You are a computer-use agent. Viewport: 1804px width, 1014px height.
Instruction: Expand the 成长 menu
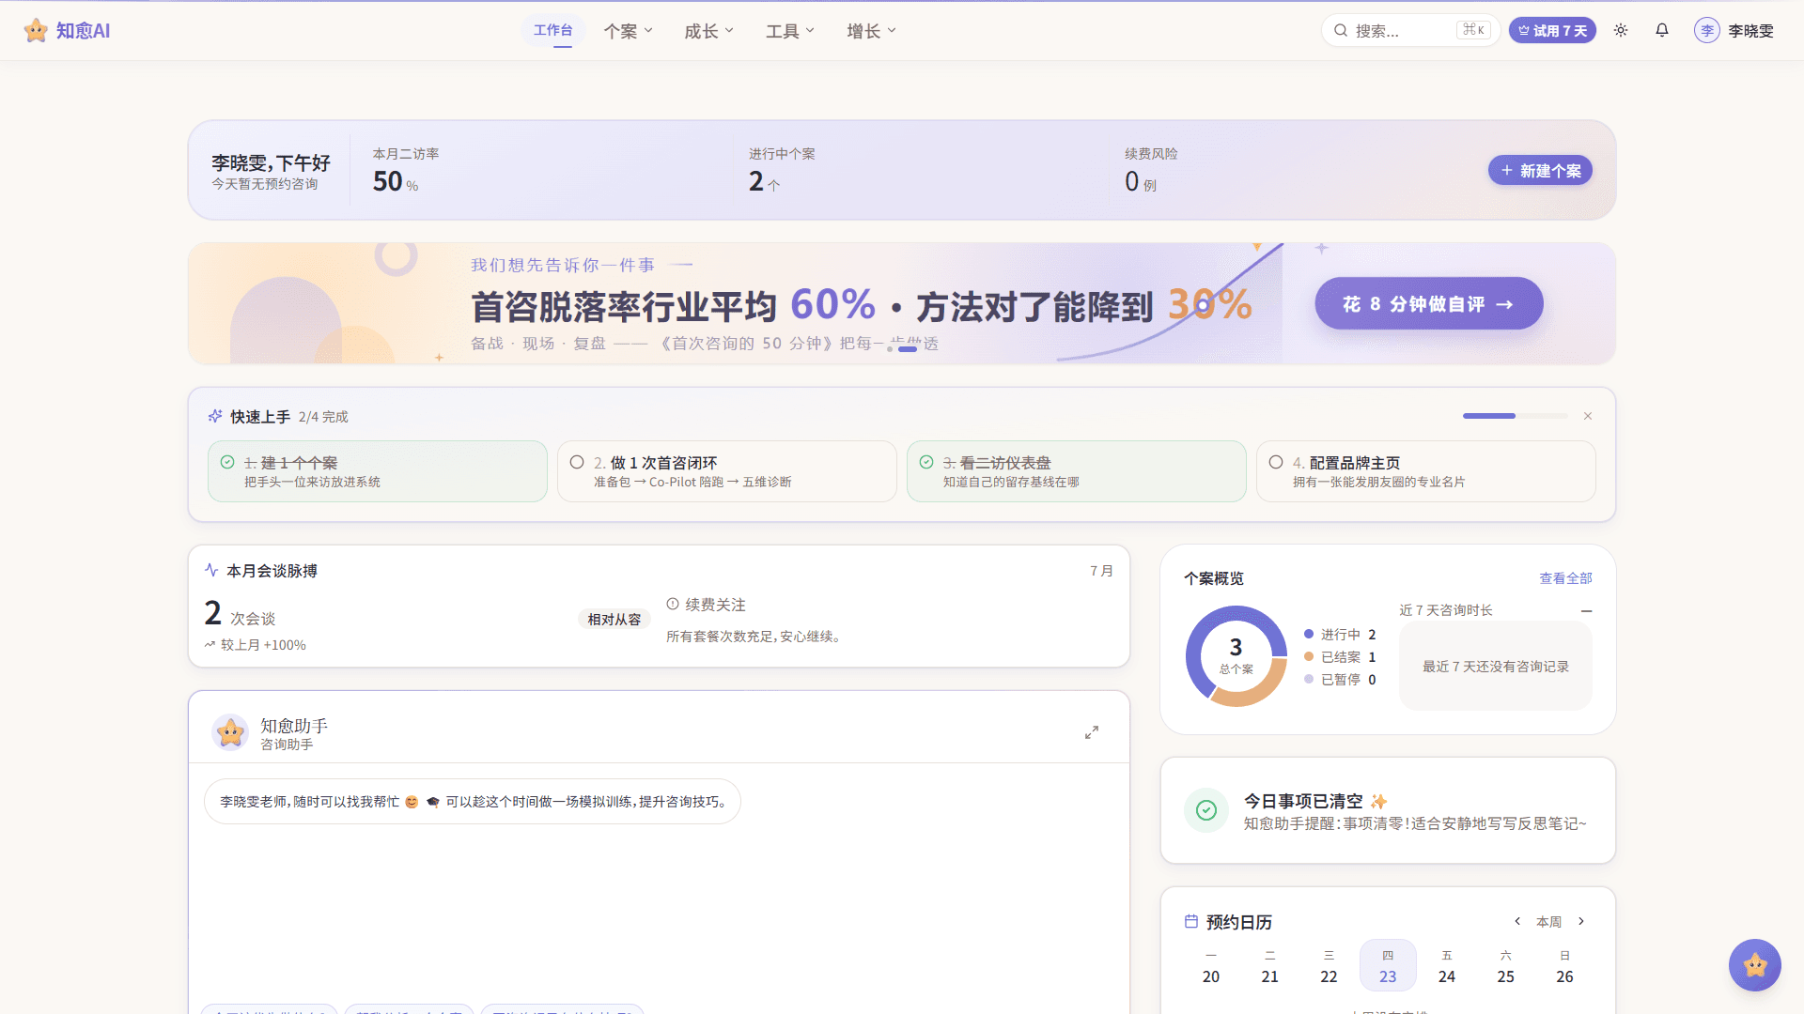click(708, 31)
